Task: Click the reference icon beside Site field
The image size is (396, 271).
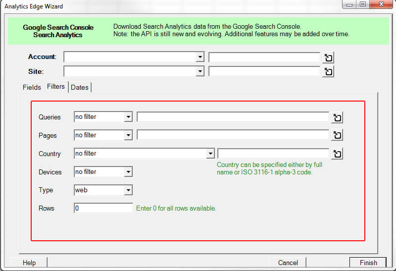Action: (328, 71)
